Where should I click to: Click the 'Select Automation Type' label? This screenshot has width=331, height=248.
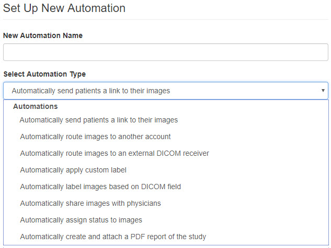[x=44, y=74]
